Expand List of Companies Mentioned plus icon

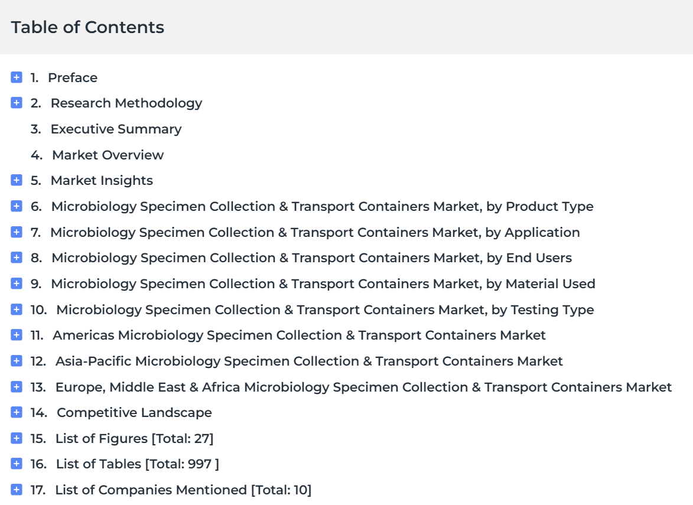click(x=17, y=490)
